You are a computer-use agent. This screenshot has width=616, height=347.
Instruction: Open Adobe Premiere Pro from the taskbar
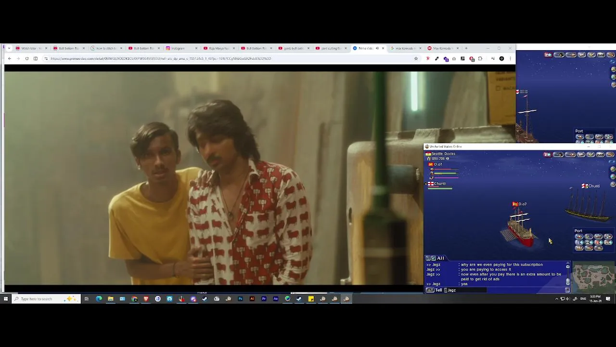[264, 299]
